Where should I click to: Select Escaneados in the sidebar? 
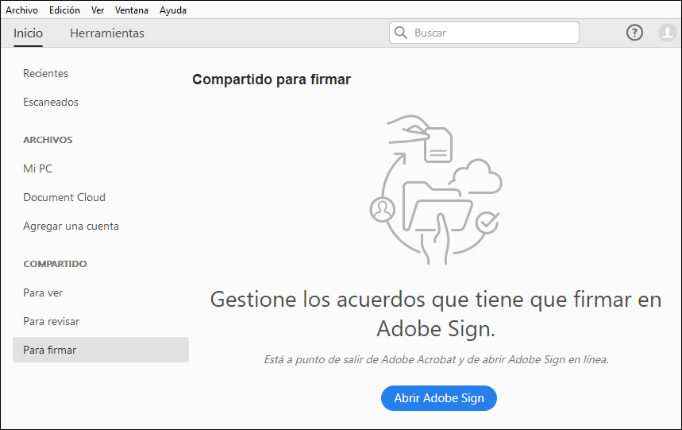click(51, 102)
